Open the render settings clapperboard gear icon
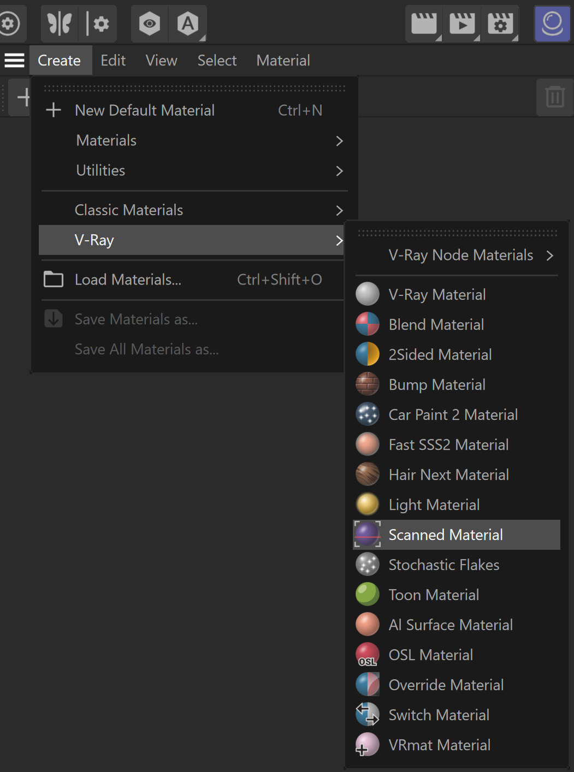Image resolution: width=574 pixels, height=772 pixels. [x=501, y=24]
